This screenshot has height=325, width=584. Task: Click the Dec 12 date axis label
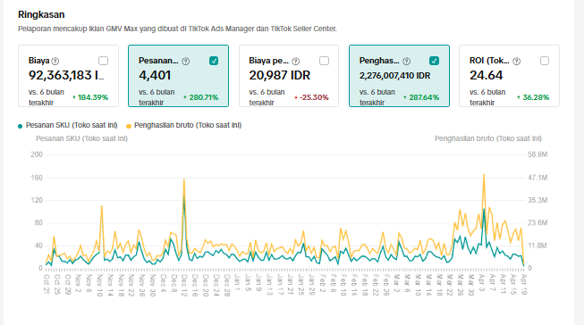(184, 285)
